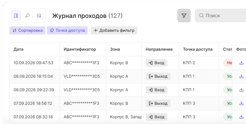
Task: Switch to the image gallery view icon
Action: pyautogui.click(x=39, y=16)
